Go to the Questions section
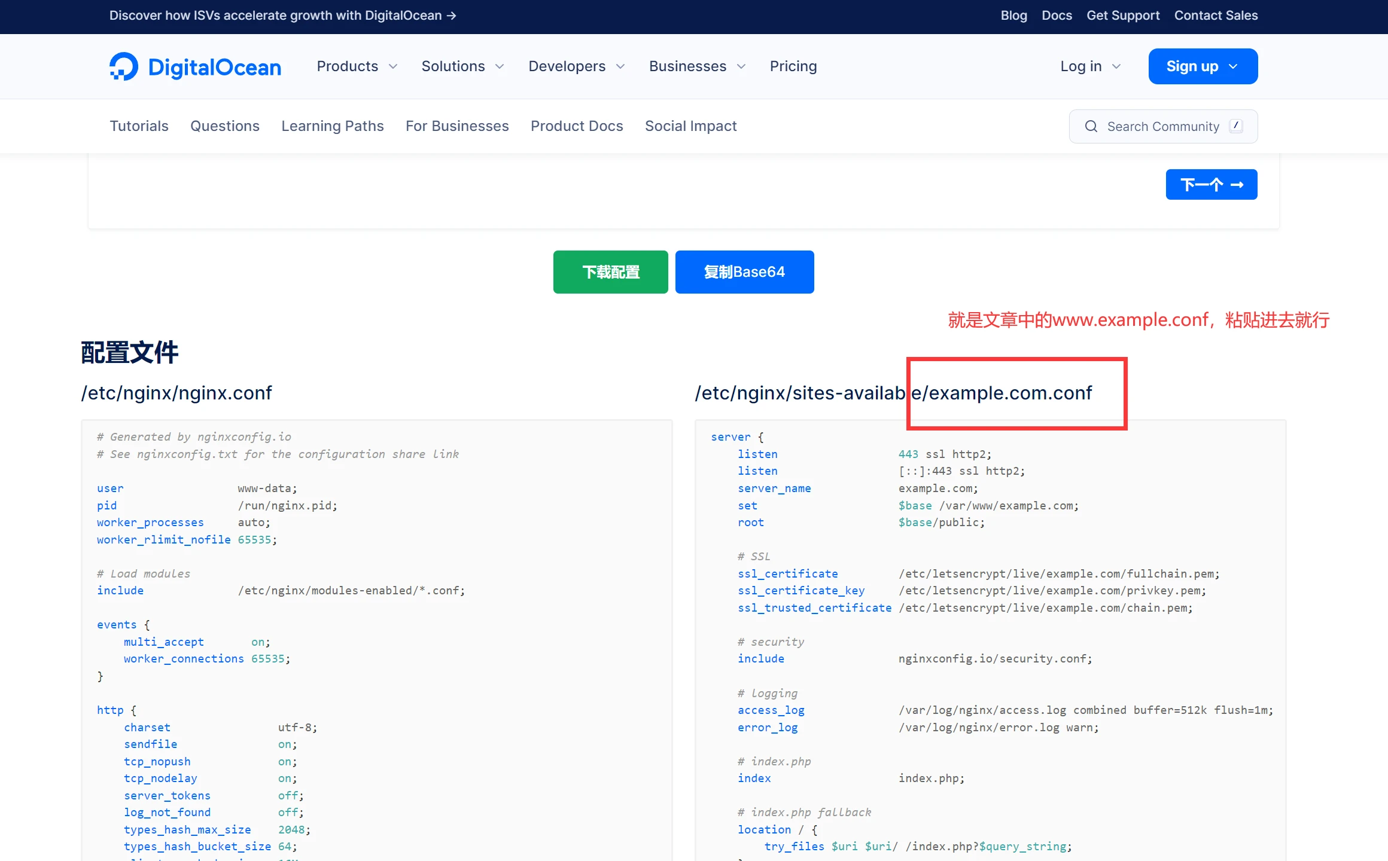The height and width of the screenshot is (861, 1388). point(224,126)
